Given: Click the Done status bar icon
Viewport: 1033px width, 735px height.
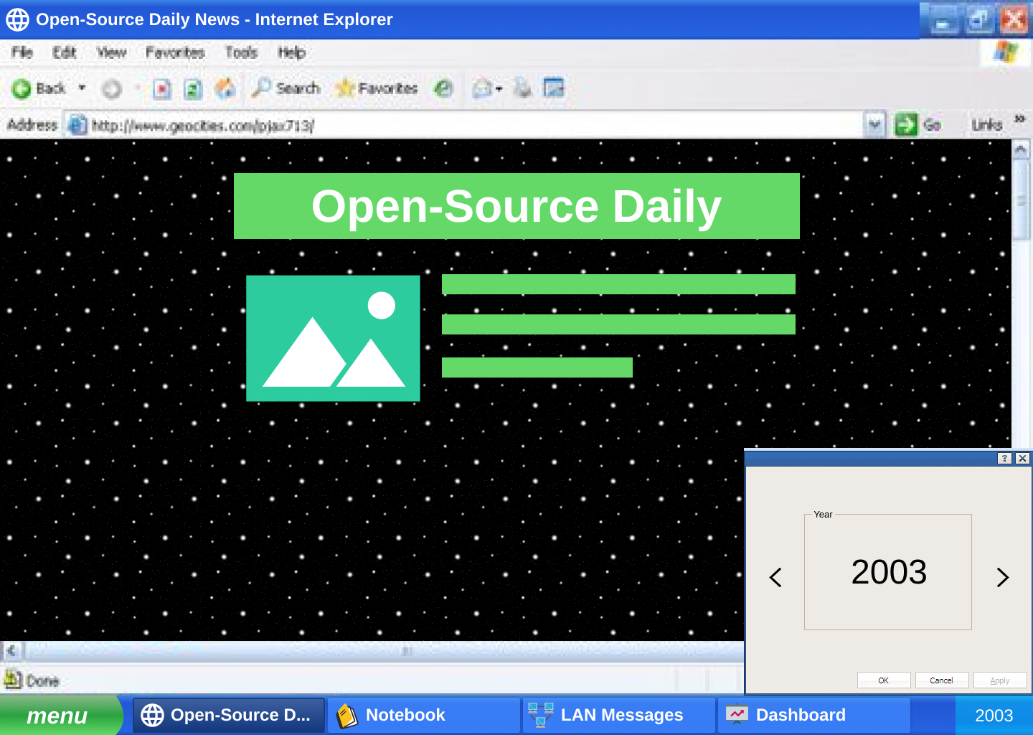Looking at the screenshot, I should (x=12, y=679).
